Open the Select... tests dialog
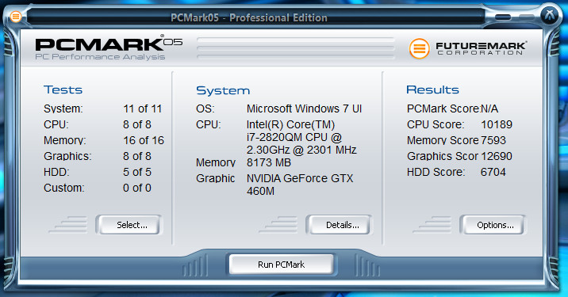568x297 pixels. point(129,225)
